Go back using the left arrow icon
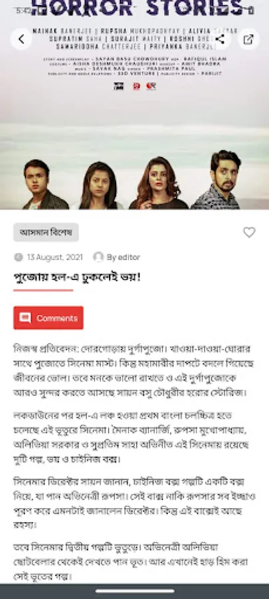The height and width of the screenshot is (599, 269). tap(21, 39)
